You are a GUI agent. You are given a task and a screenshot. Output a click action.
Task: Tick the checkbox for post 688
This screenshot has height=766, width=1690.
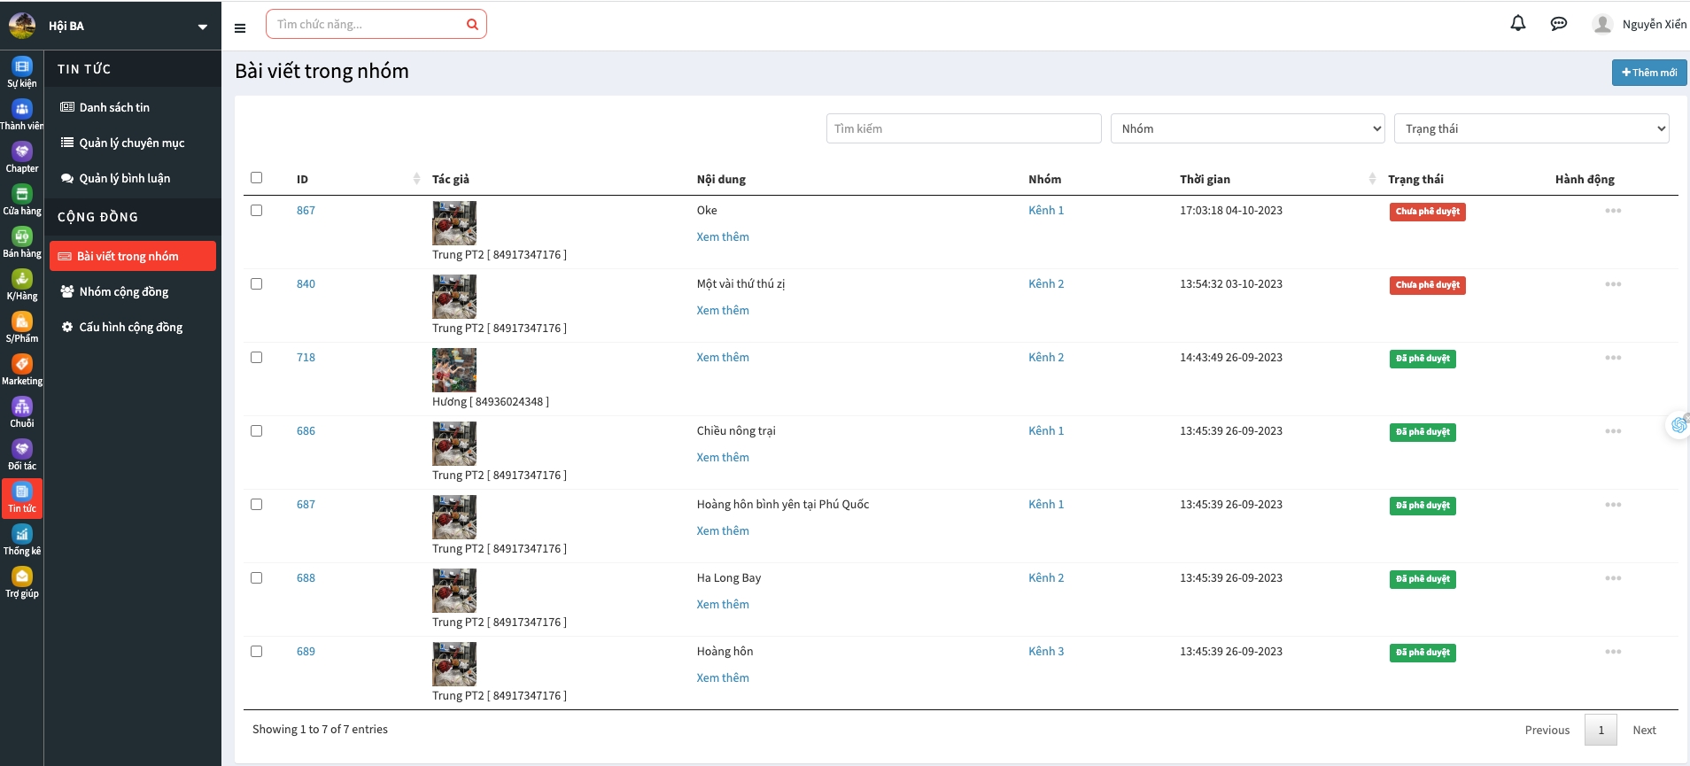257,578
